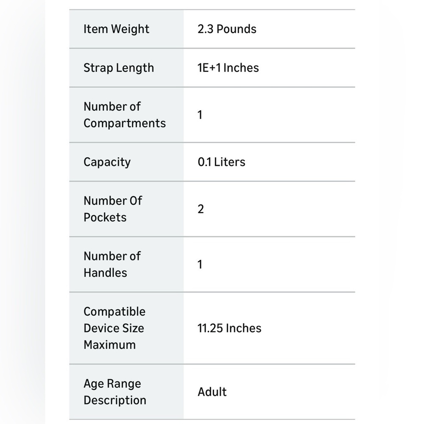
Task: Click the word Description in age range label
Action: [x=115, y=401]
